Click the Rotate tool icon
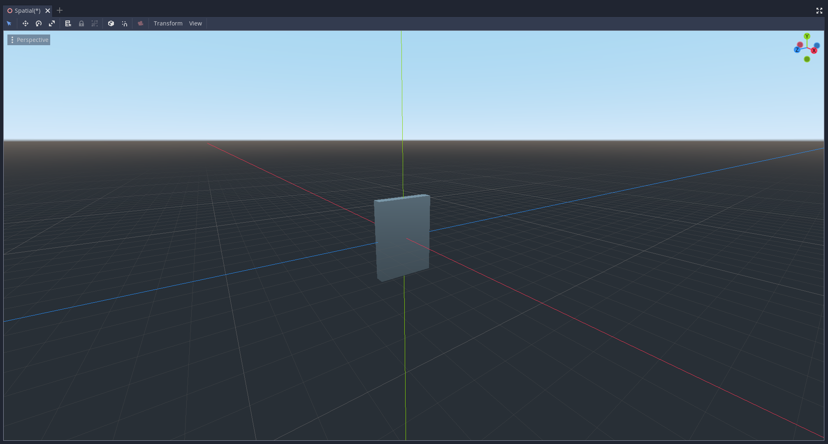 pos(39,23)
